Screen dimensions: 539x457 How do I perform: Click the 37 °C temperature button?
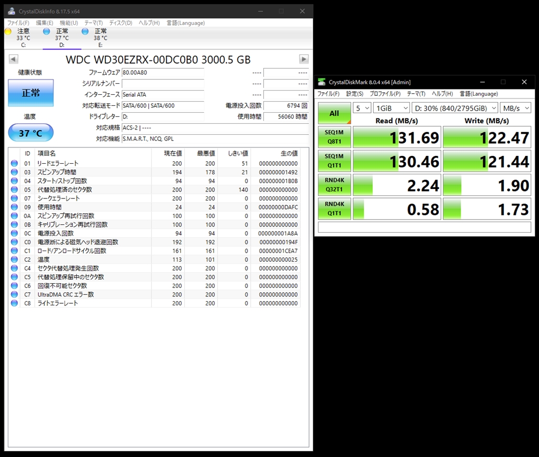point(31,133)
